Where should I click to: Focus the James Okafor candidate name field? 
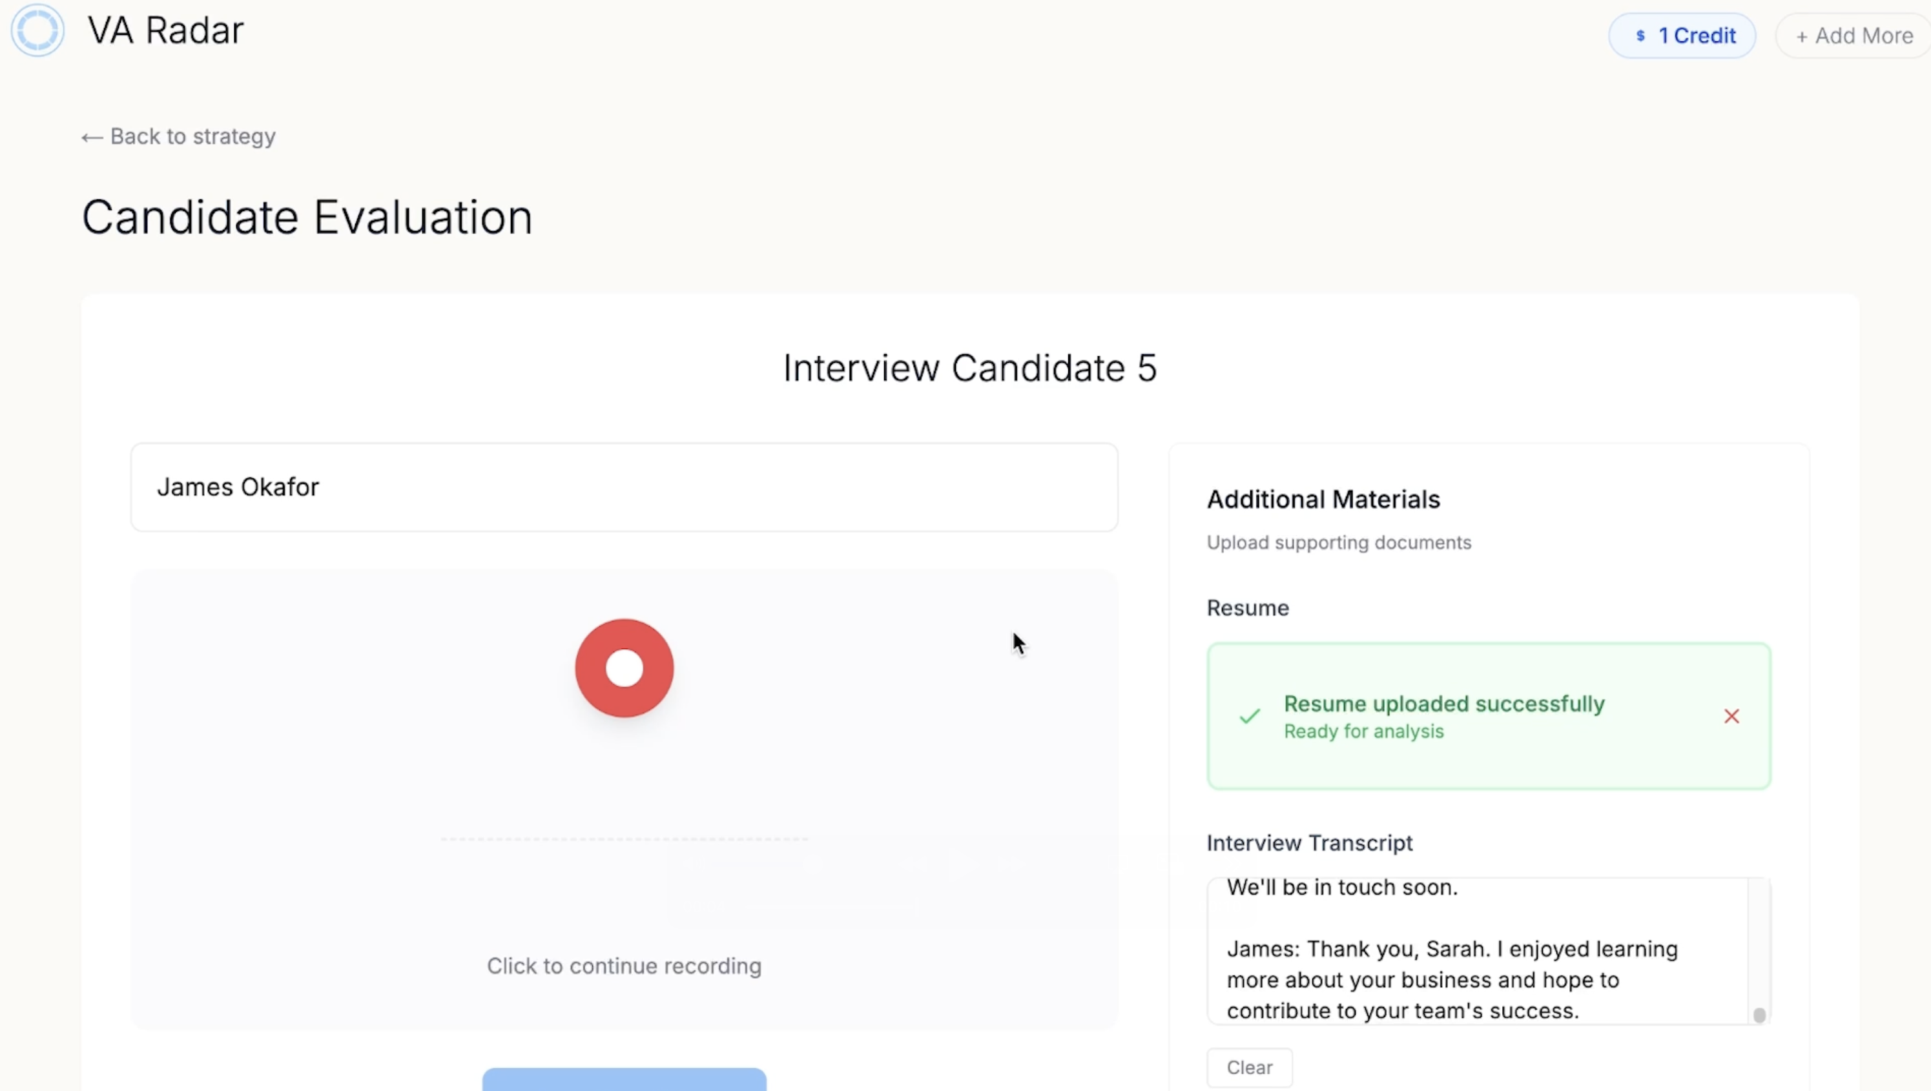click(x=625, y=487)
